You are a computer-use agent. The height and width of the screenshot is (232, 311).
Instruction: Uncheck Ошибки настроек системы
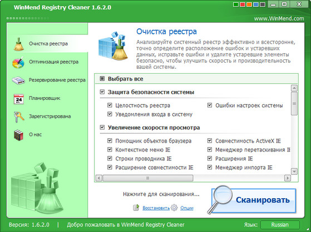[x=210, y=105]
